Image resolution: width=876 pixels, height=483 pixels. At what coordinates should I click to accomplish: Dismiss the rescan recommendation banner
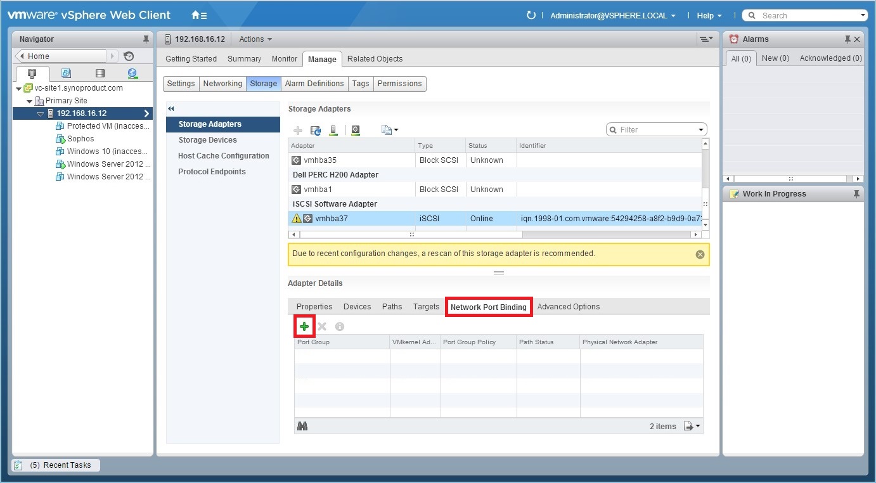[x=700, y=254]
